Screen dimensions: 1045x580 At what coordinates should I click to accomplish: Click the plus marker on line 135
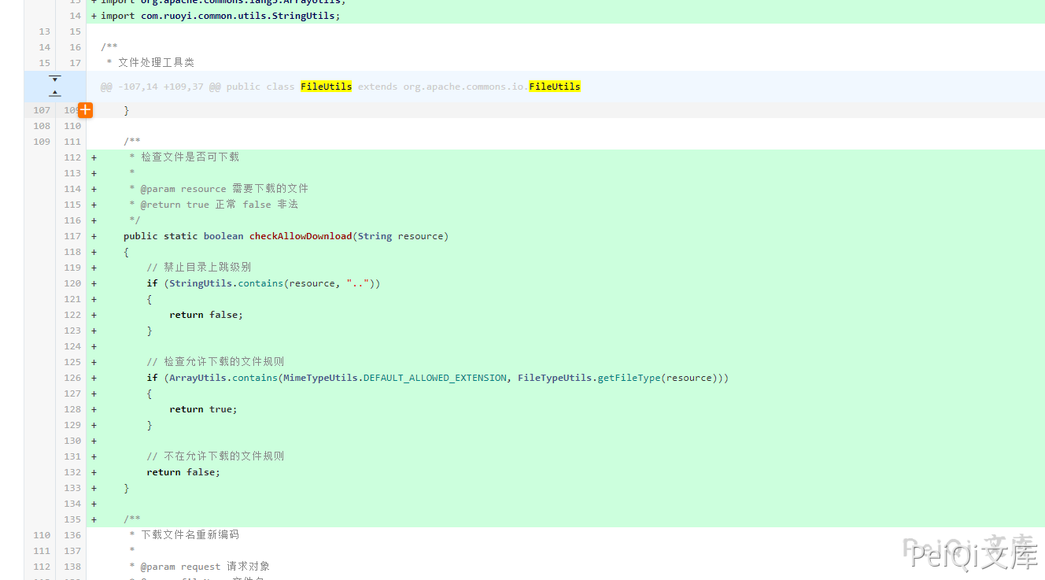tap(94, 519)
